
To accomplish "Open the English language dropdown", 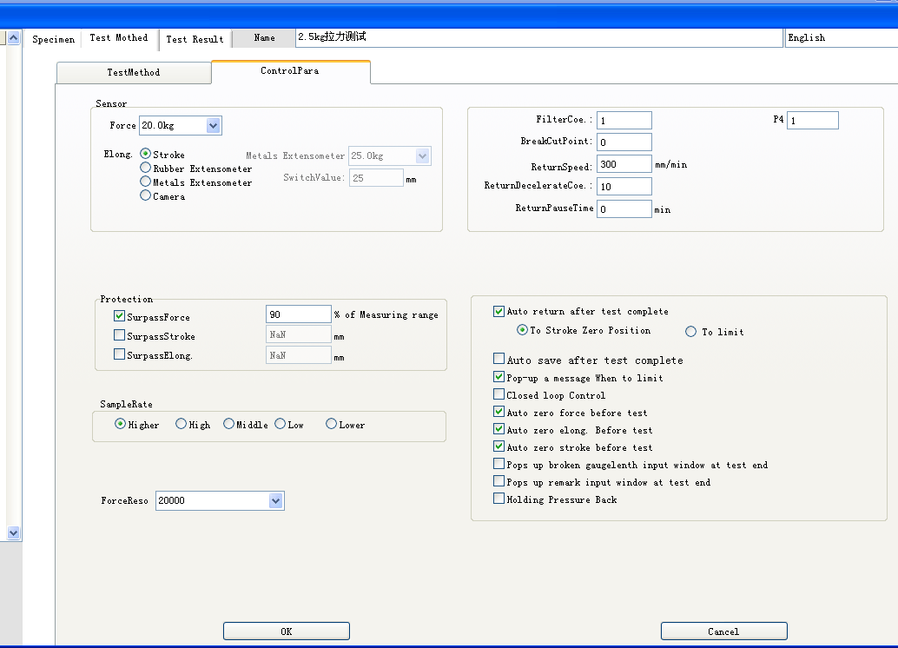I will coord(839,37).
